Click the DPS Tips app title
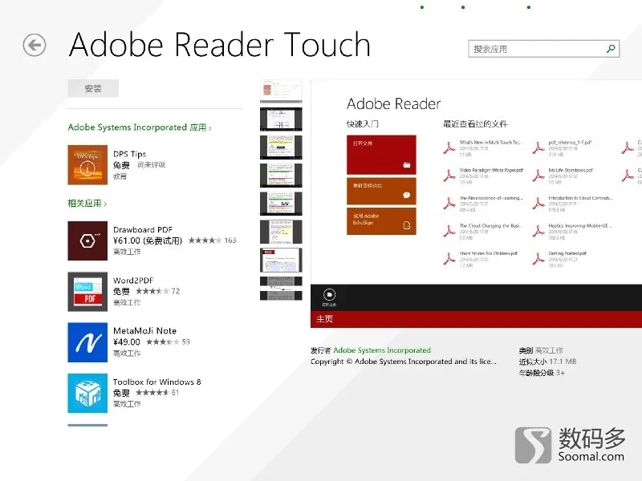 click(130, 154)
